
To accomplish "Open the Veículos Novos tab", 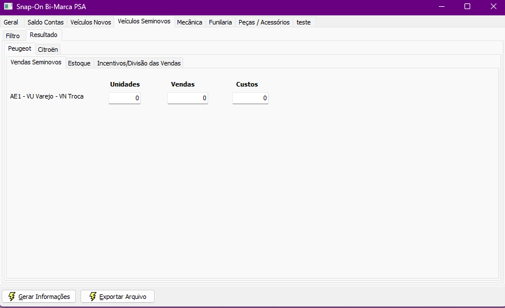I will click(91, 22).
